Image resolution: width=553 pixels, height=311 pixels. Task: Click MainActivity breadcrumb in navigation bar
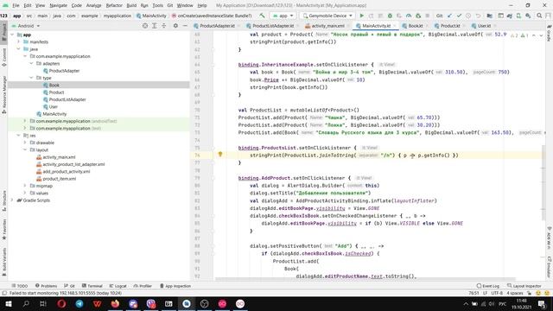click(151, 16)
